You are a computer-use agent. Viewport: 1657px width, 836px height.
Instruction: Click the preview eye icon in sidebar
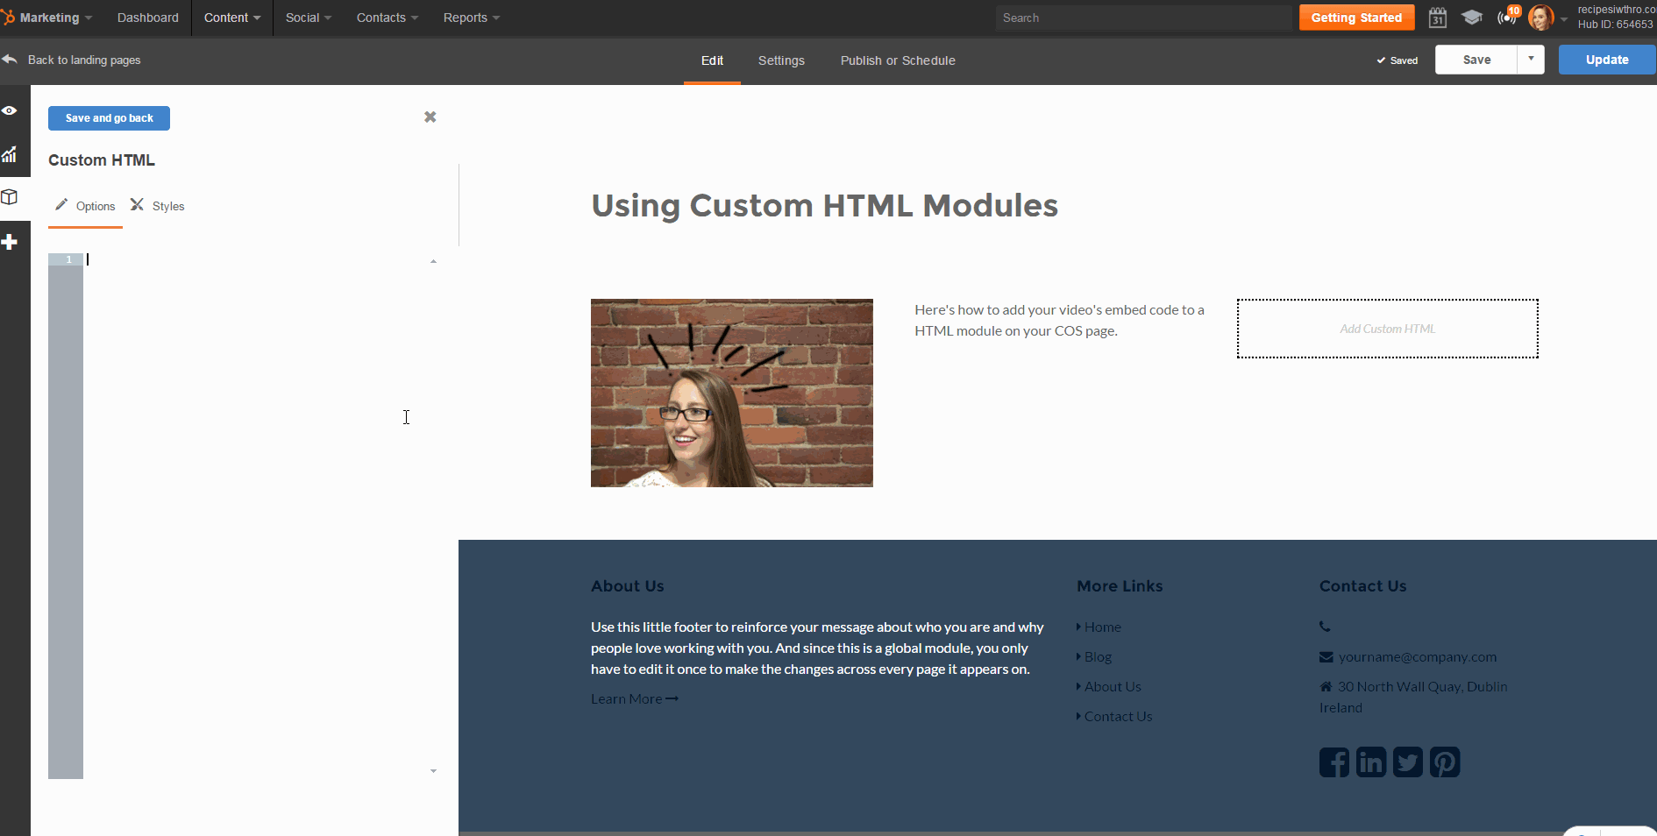(x=10, y=111)
